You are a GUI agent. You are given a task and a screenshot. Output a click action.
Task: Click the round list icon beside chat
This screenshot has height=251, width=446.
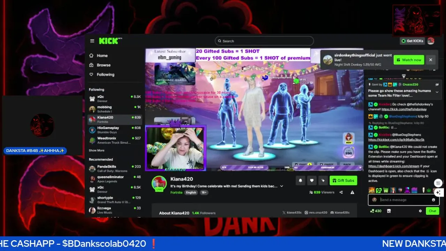tap(438, 183)
